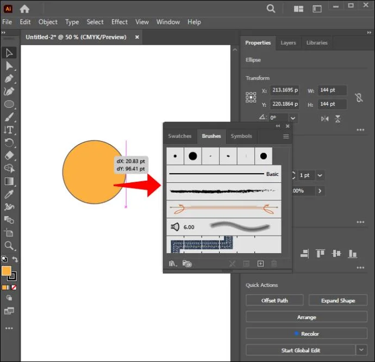Reset default fill and stroke

pyautogui.click(x=4, y=259)
